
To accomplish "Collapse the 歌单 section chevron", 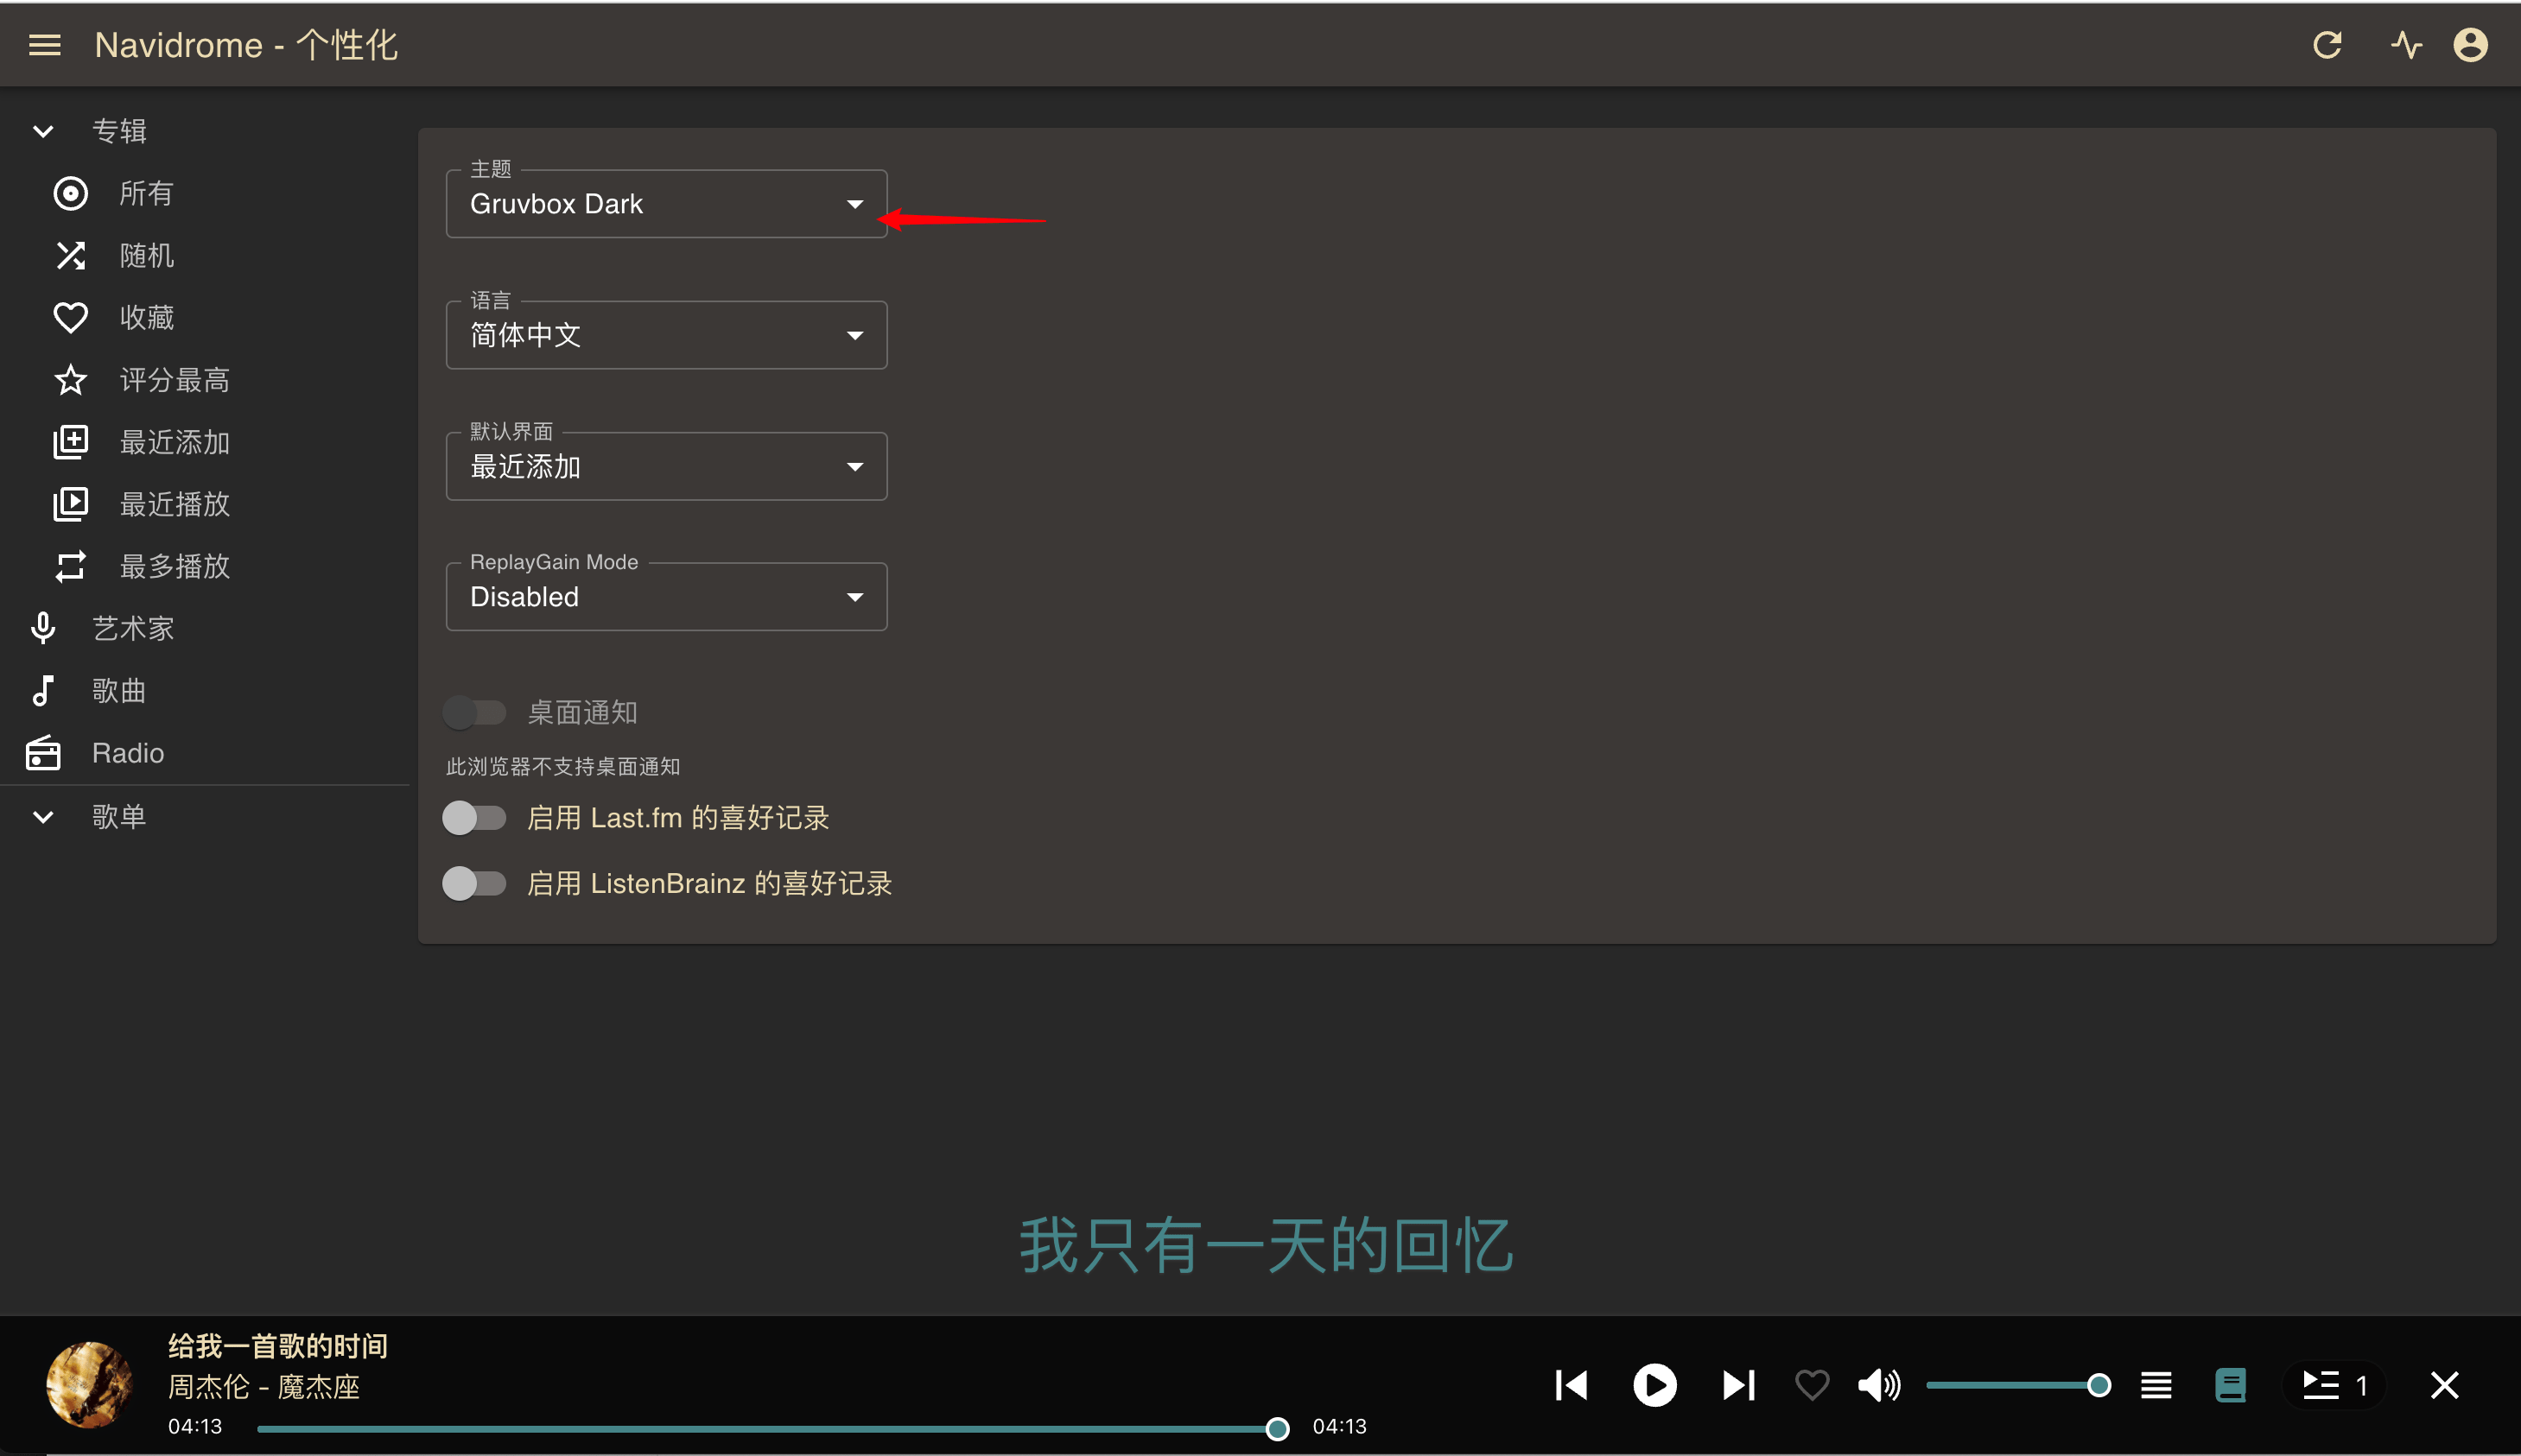I will click(43, 817).
